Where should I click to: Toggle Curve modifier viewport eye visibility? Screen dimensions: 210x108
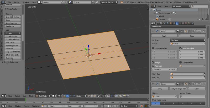pos(182,84)
